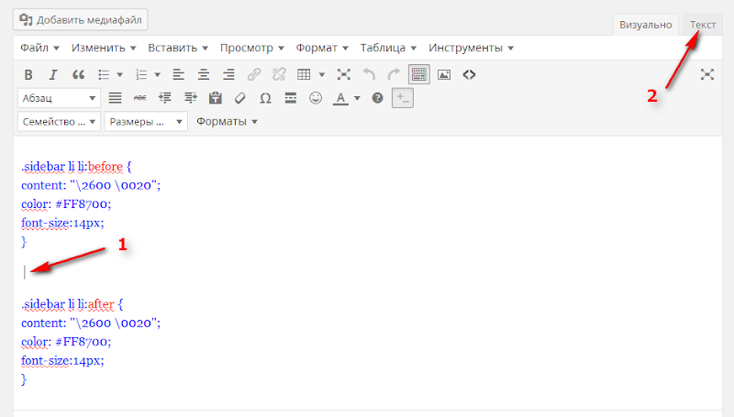Toggle the toolbar kitchen sink button
The height and width of the screenshot is (417, 734).
[x=418, y=74]
